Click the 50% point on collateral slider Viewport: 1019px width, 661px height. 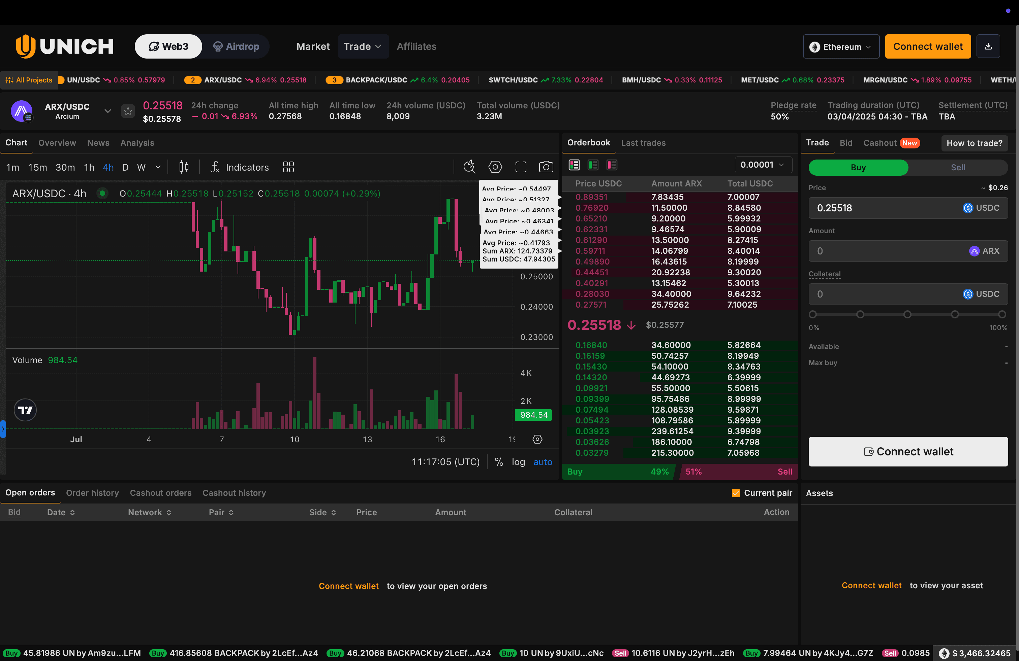point(907,314)
